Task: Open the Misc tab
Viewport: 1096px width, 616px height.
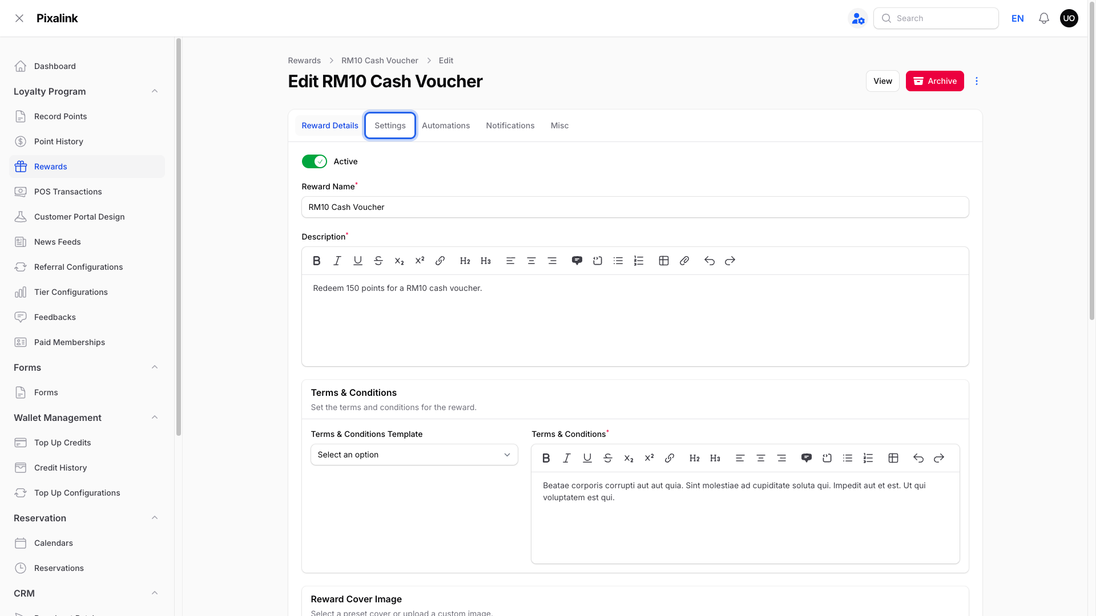Action: tap(559, 125)
